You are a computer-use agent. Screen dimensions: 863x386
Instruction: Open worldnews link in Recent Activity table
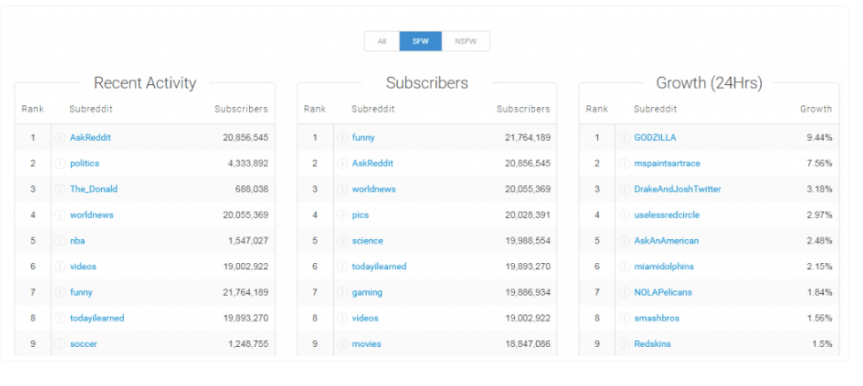(x=91, y=215)
